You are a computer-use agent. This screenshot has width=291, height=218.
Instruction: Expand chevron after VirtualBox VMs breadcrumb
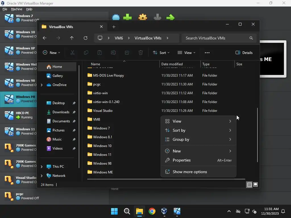pyautogui.click(x=167, y=38)
